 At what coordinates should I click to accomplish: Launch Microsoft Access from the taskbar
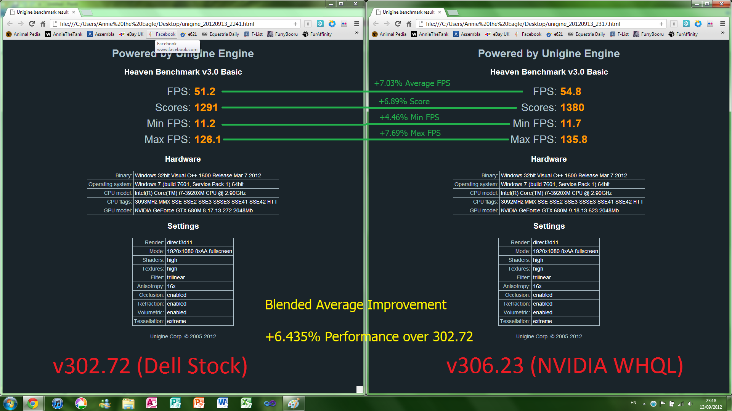pyautogui.click(x=152, y=403)
